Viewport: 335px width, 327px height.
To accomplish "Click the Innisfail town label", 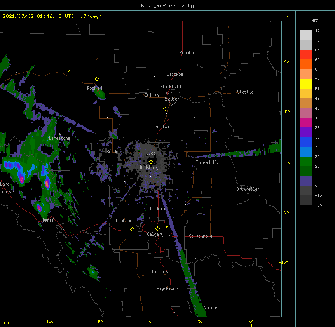I will pyautogui.click(x=161, y=127).
